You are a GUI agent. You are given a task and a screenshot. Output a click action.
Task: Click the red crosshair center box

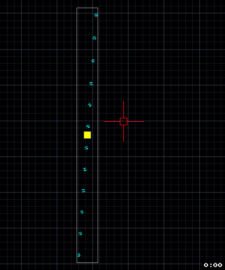coord(123,121)
